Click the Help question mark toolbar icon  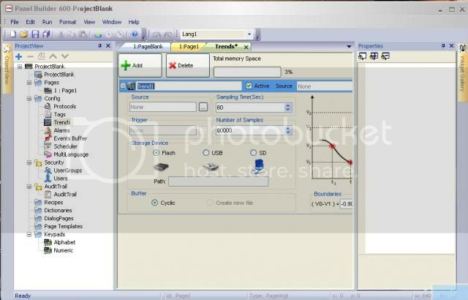[135, 34]
